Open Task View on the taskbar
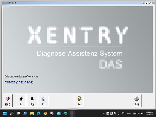Screen dimensions: 156x117 click(x=18, y=113)
